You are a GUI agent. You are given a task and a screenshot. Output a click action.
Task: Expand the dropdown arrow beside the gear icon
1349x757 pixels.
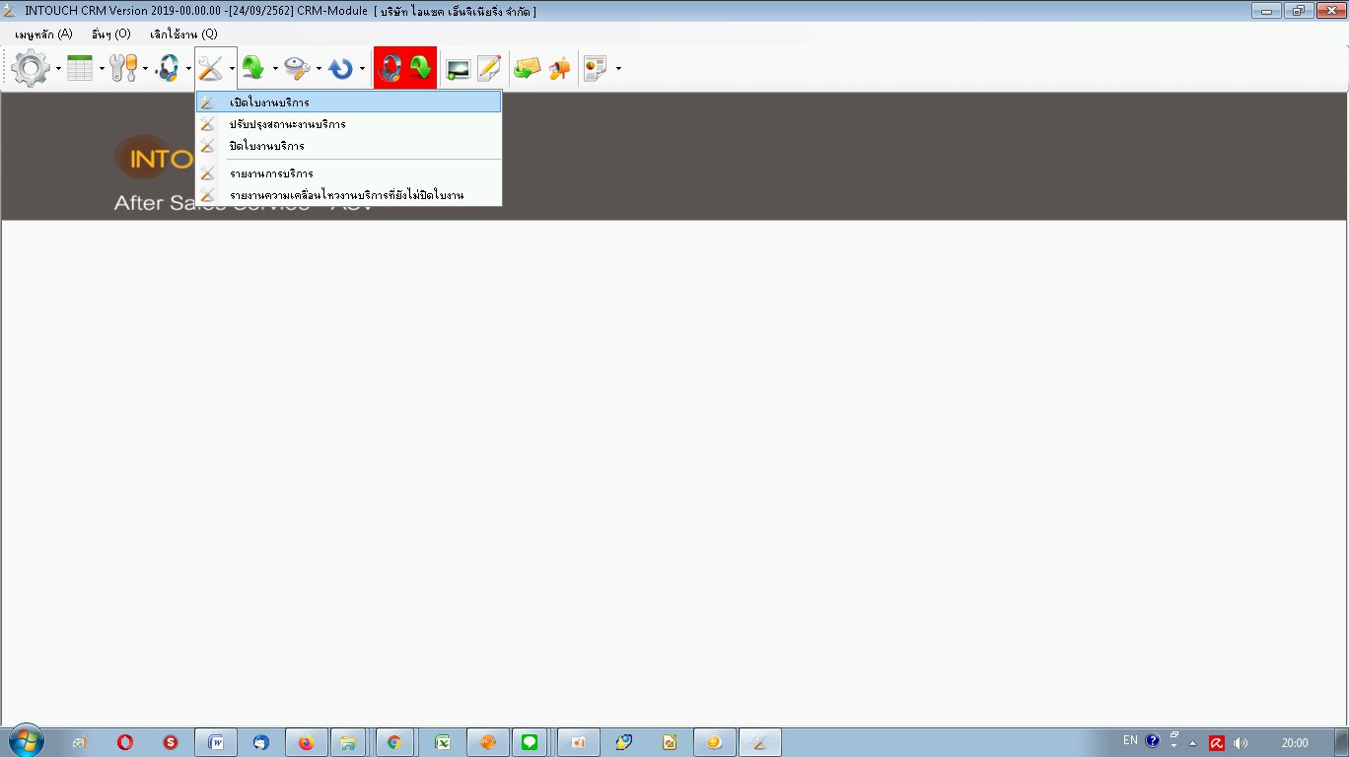[x=58, y=68]
